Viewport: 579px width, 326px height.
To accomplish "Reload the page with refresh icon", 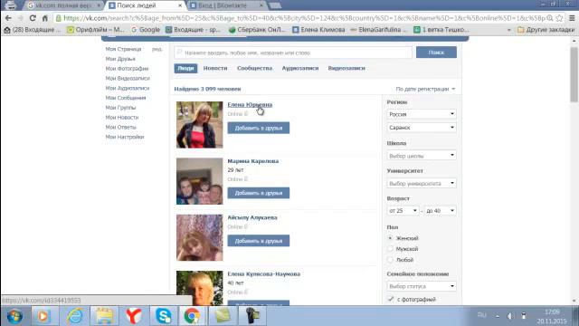I will coord(33,18).
